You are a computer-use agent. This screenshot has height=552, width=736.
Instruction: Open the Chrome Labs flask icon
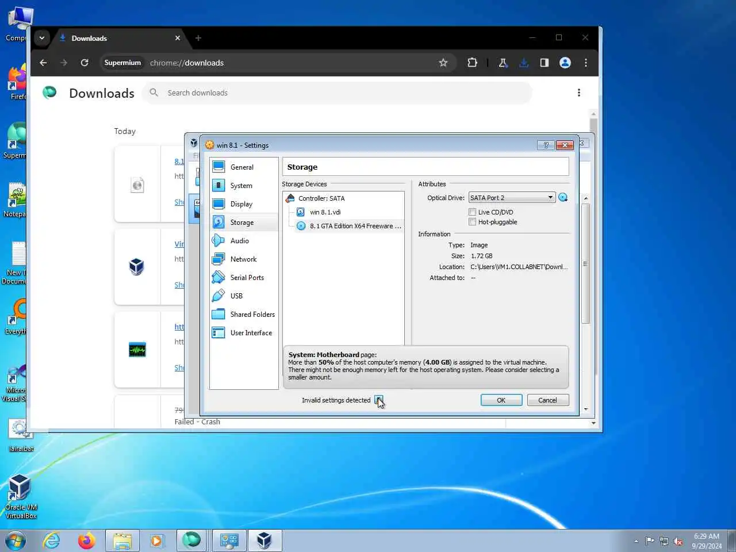tap(503, 63)
